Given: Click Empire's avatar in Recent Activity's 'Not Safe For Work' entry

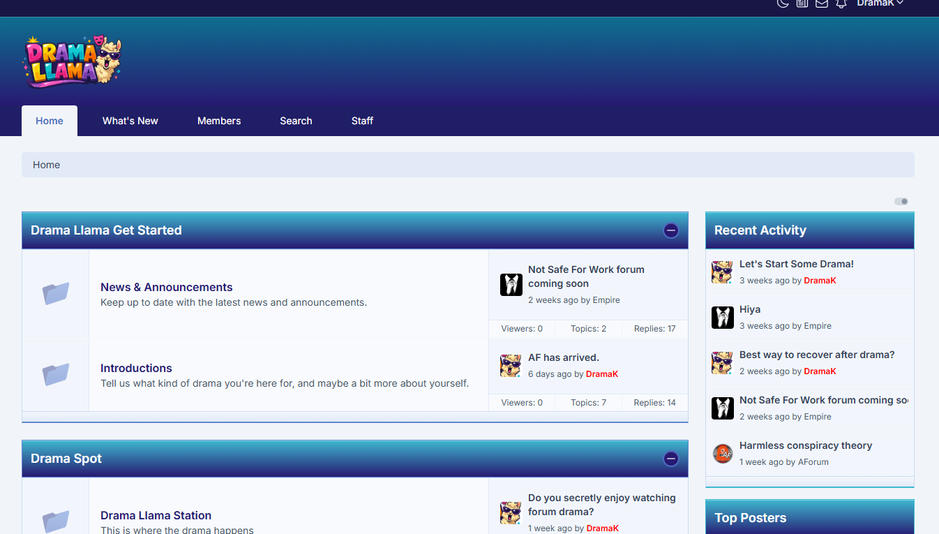Looking at the screenshot, I should point(723,408).
